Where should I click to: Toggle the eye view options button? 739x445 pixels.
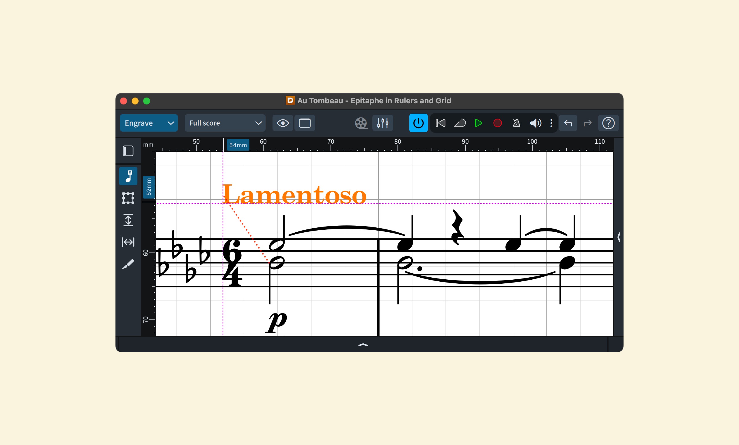(283, 123)
